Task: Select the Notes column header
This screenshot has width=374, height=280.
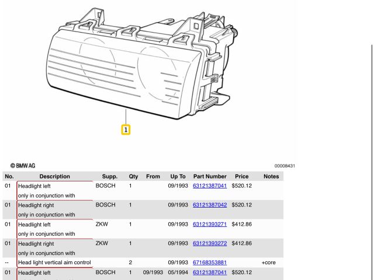Action: pyautogui.click(x=271, y=176)
